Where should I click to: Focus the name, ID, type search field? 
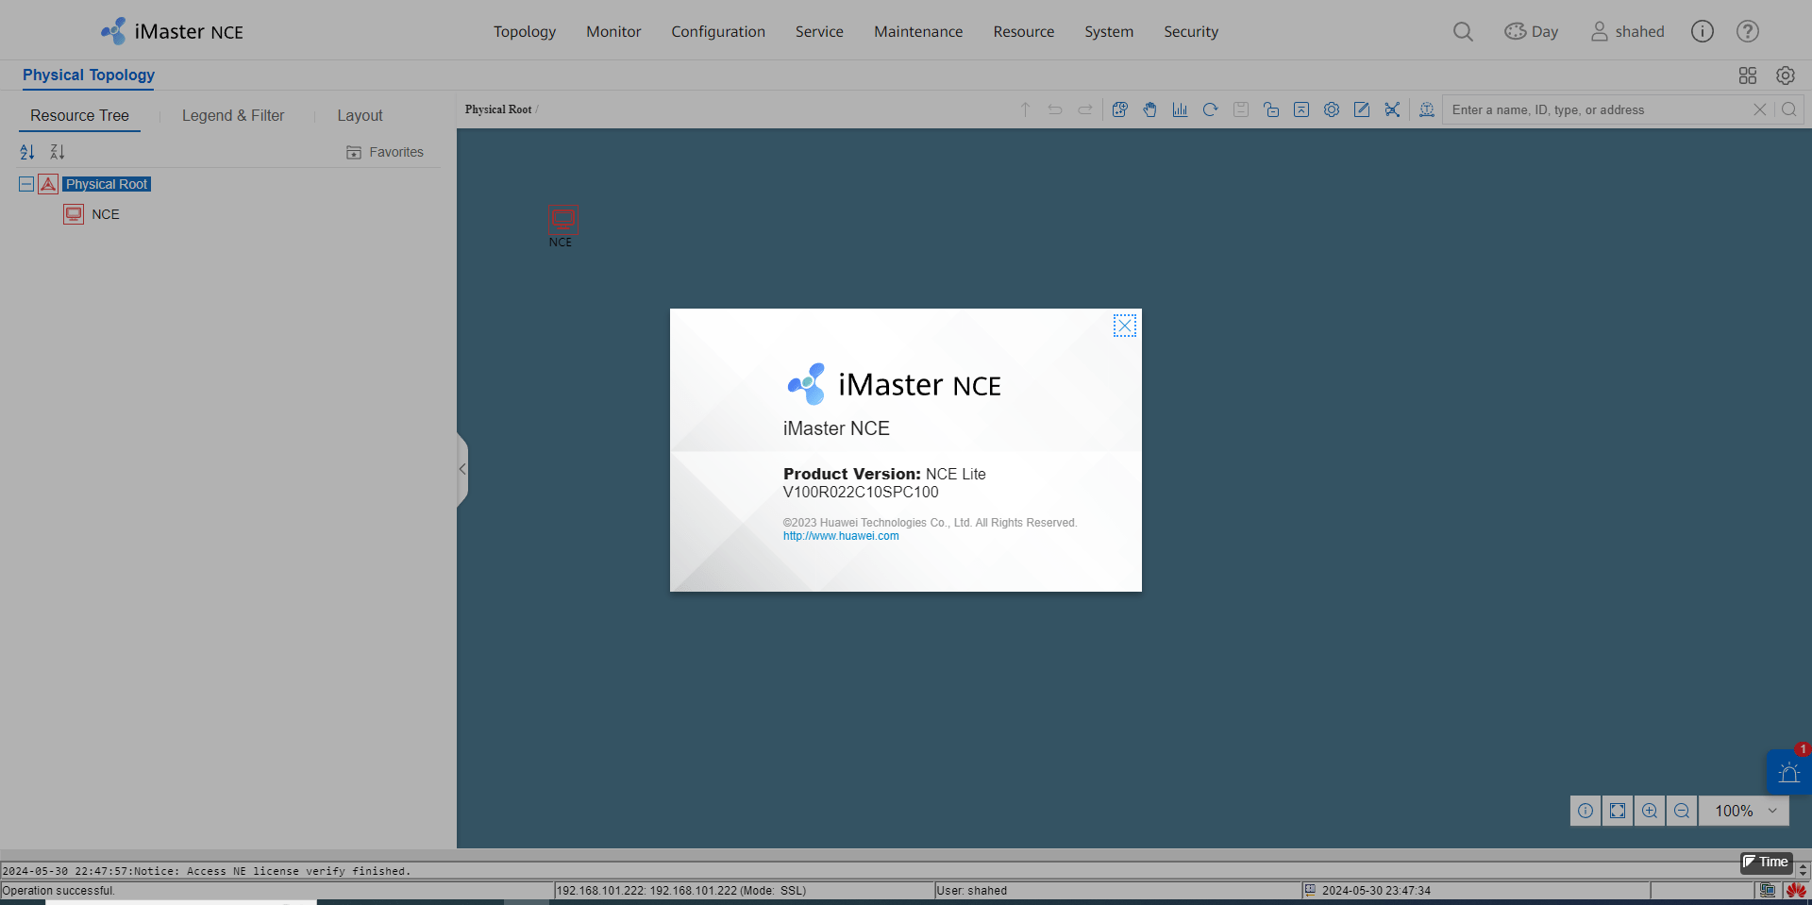pos(1597,109)
